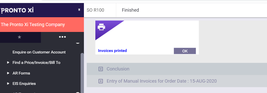
Task: Open the three-dots menu tab
Action: point(62,37)
